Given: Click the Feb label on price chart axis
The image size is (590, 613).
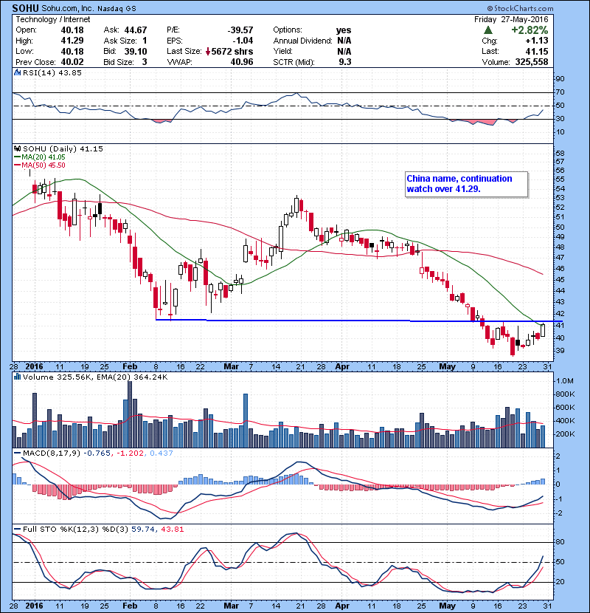Looking at the screenshot, I should pyautogui.click(x=130, y=366).
